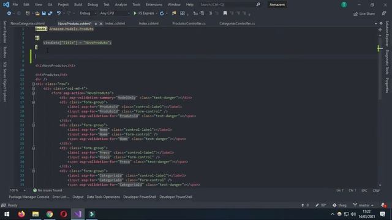Click the vertical editor scrollbar thumb

[x=380, y=68]
